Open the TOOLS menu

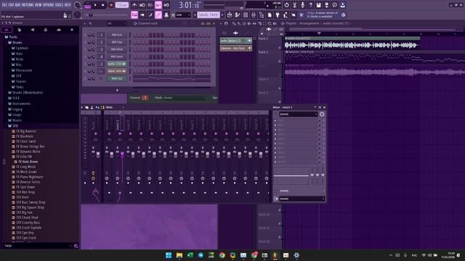pos(60,5)
